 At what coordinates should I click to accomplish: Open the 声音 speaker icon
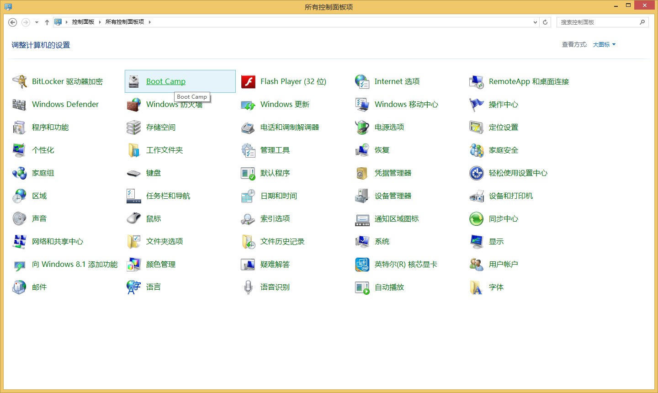20,218
